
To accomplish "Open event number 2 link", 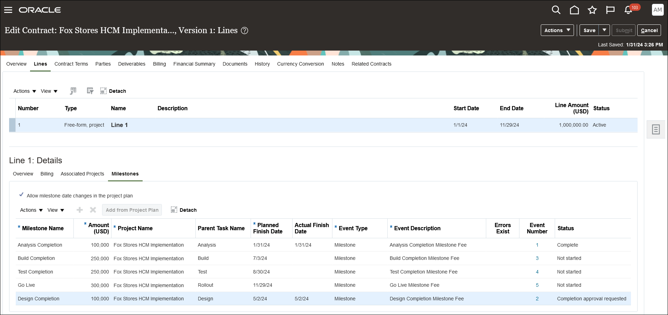I will pyautogui.click(x=537, y=299).
